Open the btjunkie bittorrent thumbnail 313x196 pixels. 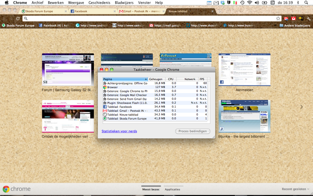tap(245, 116)
